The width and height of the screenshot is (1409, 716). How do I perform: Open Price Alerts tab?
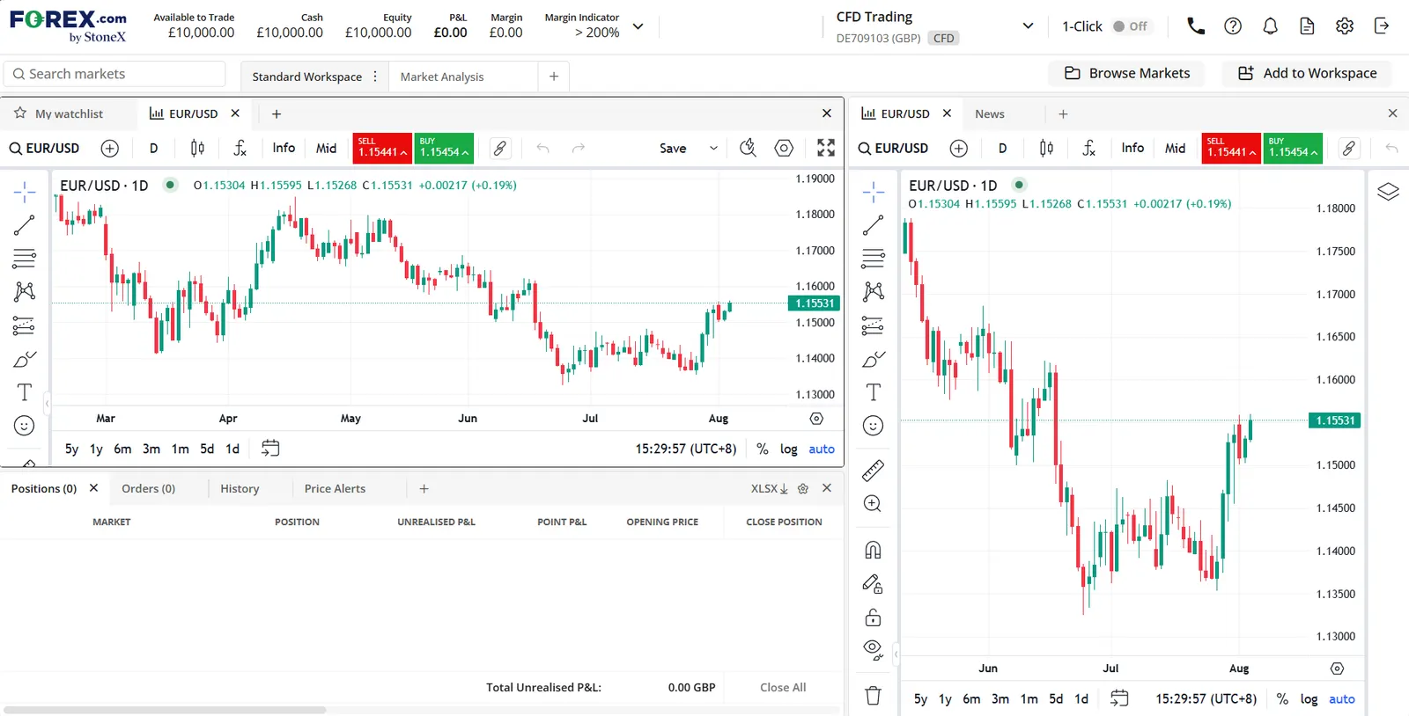(x=335, y=488)
